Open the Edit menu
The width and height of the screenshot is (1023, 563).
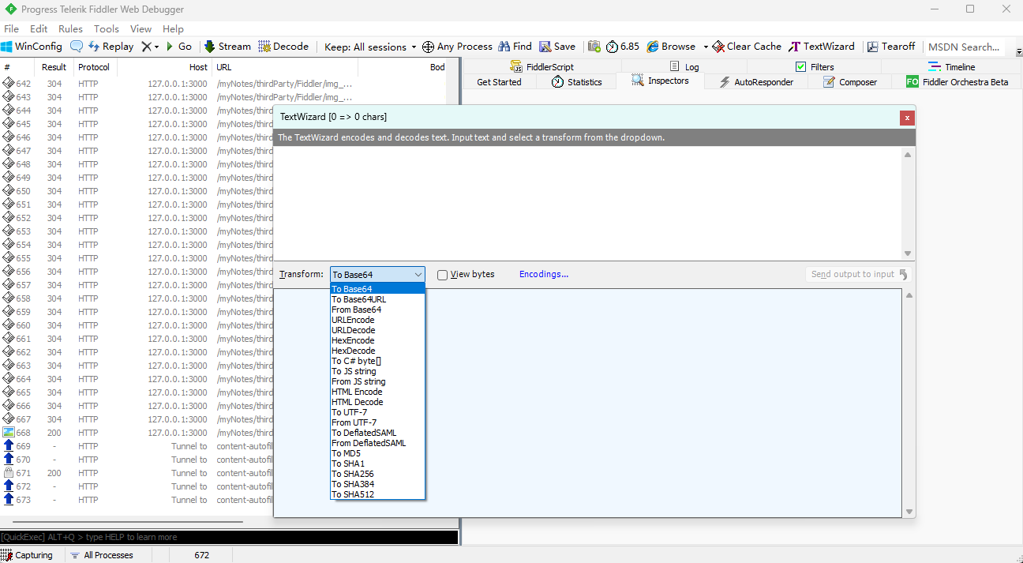click(39, 28)
